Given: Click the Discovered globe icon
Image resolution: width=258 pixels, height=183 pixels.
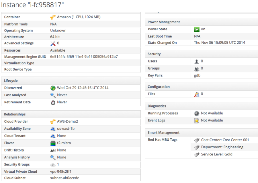Looking at the screenshot, I should pyautogui.click(x=53, y=88).
